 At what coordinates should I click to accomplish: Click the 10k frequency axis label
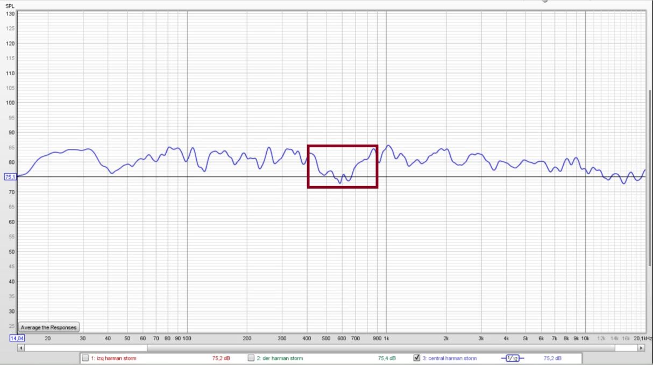(585, 339)
